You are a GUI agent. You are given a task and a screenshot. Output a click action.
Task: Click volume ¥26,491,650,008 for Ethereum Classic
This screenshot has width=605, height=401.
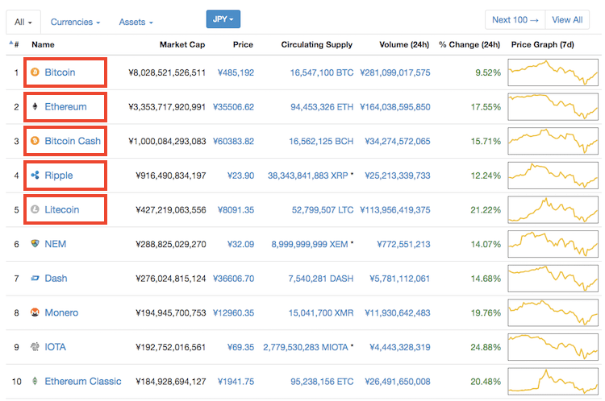click(x=398, y=382)
